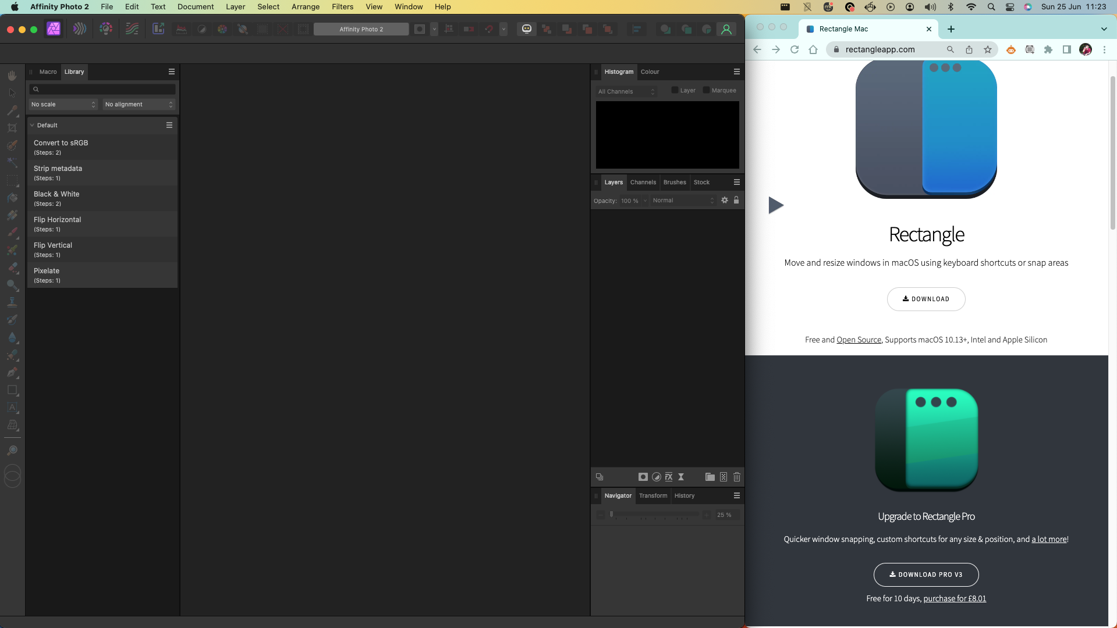Click the Navigator zoom in plus button
This screenshot has height=628, width=1117.
[706, 515]
